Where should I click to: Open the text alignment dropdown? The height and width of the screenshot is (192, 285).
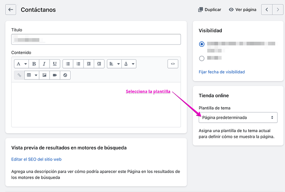[x=114, y=64]
